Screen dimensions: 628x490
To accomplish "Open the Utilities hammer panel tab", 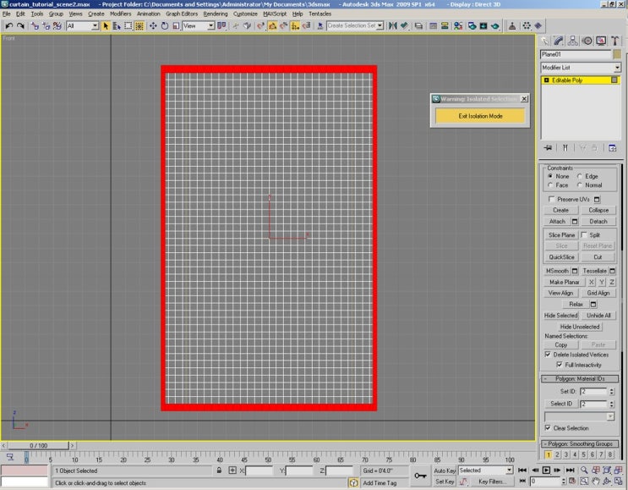I will [614, 40].
